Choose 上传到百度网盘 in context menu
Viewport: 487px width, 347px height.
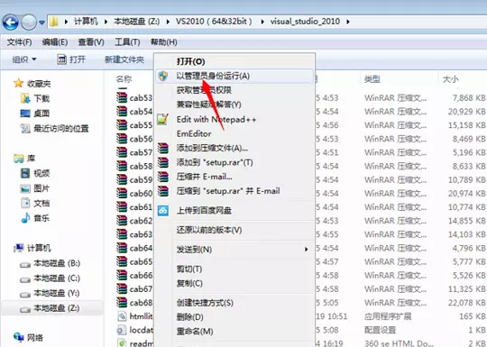pos(204,211)
